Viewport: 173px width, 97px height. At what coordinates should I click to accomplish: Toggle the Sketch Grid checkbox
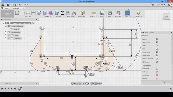[x=157, y=42]
